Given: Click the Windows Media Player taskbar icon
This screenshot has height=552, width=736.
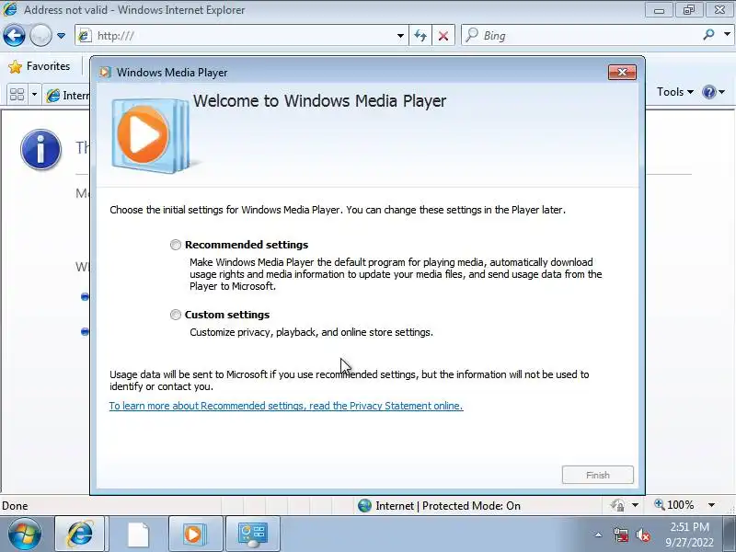Looking at the screenshot, I should 193,534.
